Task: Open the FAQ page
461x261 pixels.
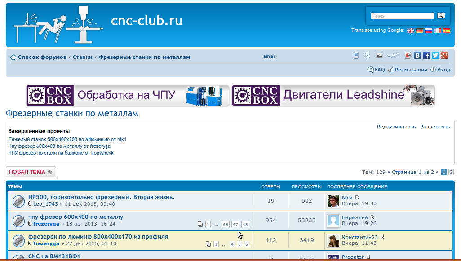Action: tap(380, 70)
